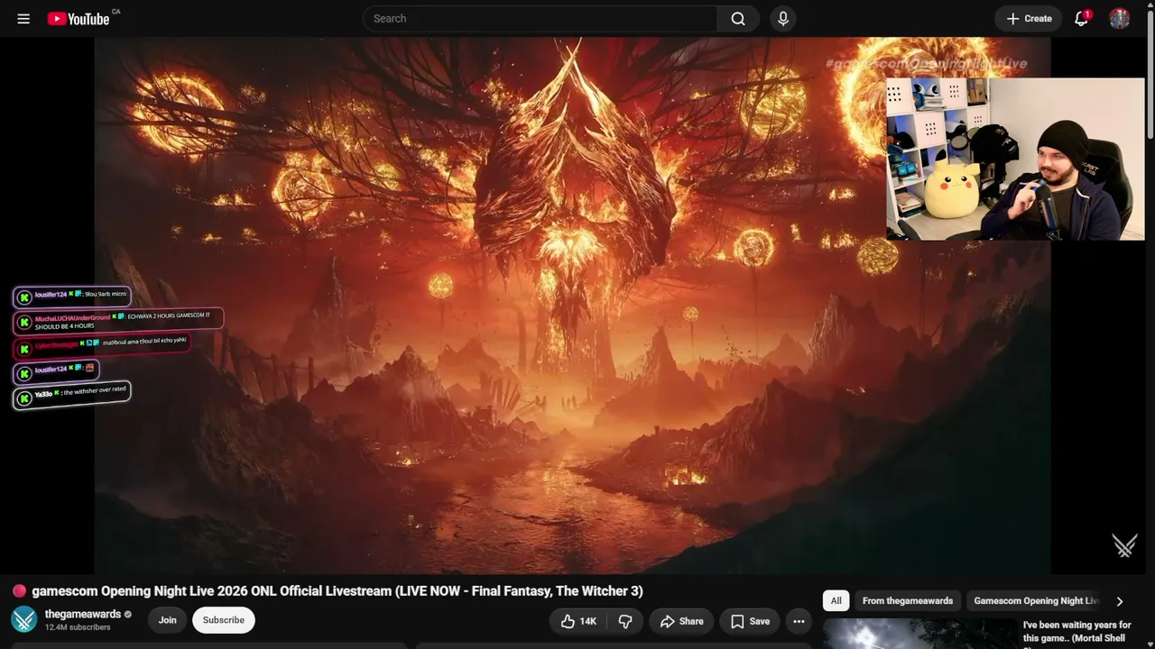Open thegameawards channel name link
Screen dimensions: 1155x649
[x=83, y=614]
